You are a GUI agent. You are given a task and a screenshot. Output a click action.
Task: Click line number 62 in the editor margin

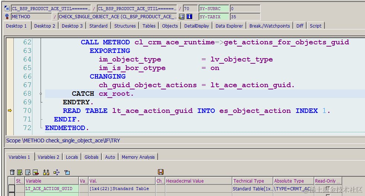[x=27, y=42]
